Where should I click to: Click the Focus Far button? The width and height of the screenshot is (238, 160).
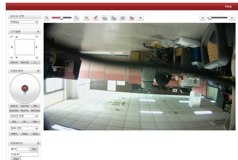click(x=25, y=110)
